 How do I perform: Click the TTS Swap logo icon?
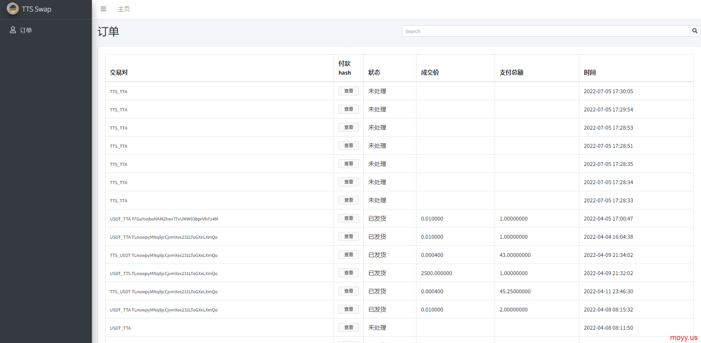click(x=13, y=9)
